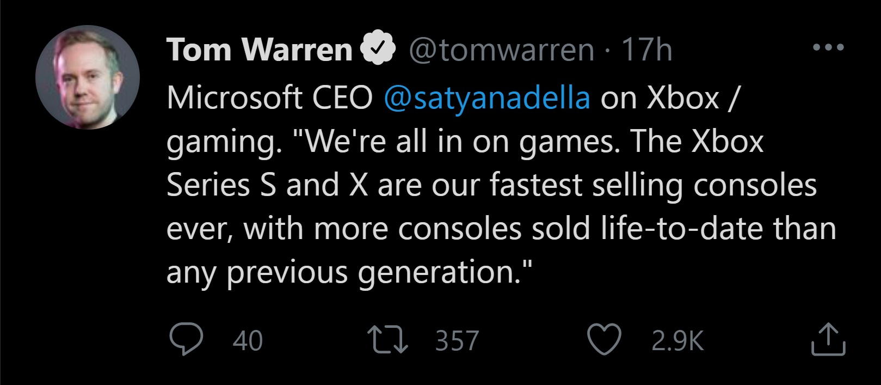Click the reply speech bubble icon
The image size is (881, 385).
(x=186, y=339)
